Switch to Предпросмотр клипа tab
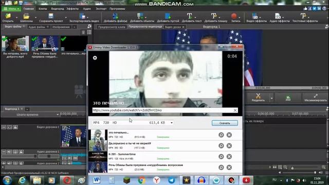The width and height of the screenshot is (329, 185). (112, 27)
